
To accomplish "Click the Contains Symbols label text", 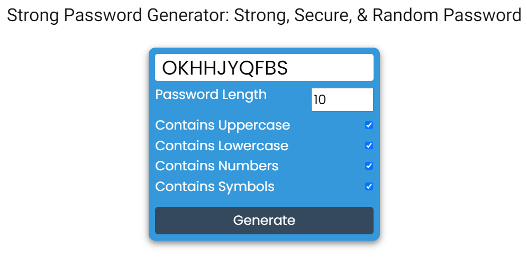I will [x=215, y=187].
